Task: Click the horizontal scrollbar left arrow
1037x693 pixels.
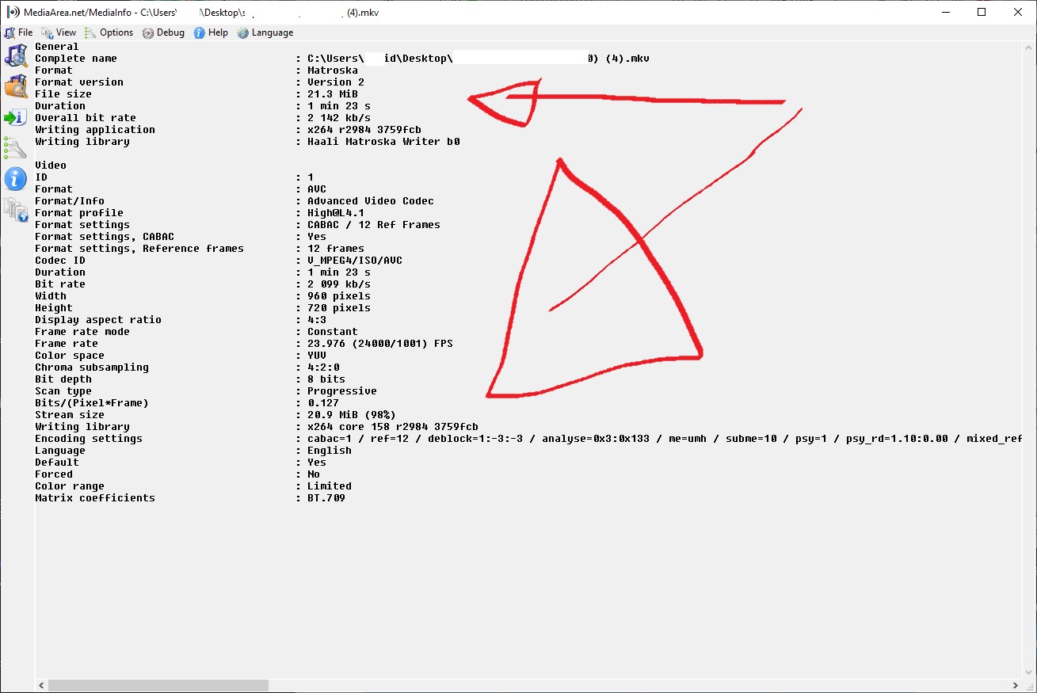Action: (x=42, y=685)
